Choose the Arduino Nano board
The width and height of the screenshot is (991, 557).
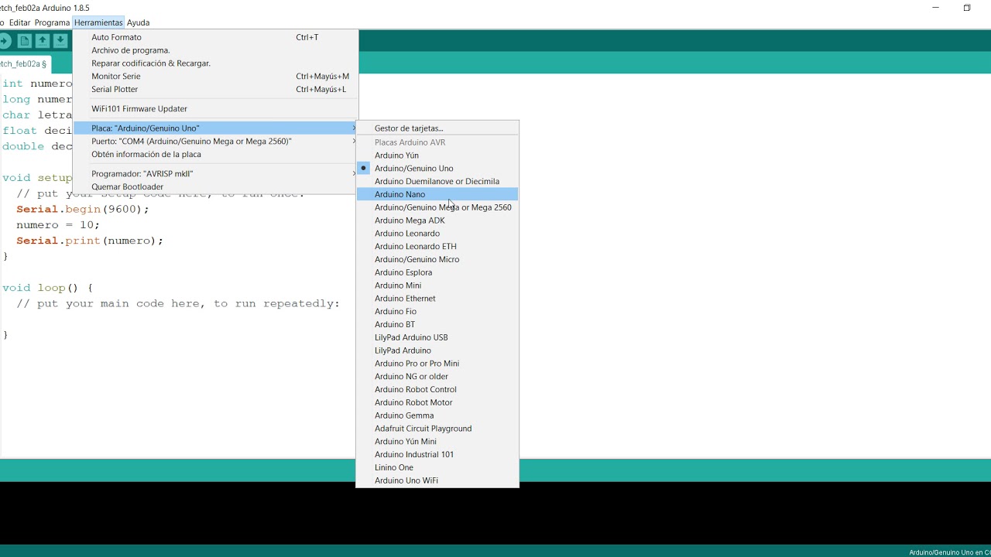pyautogui.click(x=437, y=194)
